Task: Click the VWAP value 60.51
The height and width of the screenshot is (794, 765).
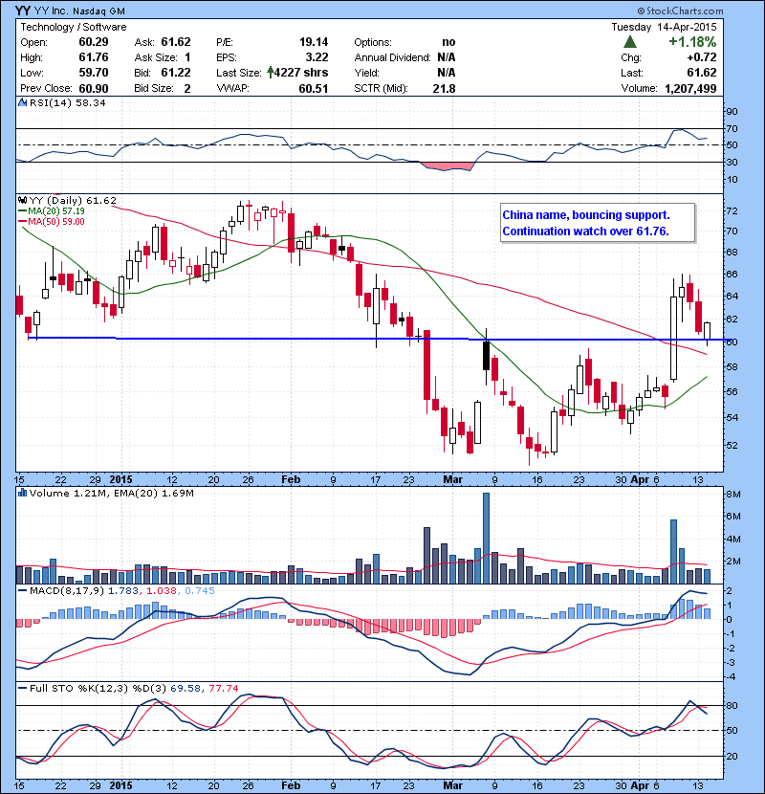Action: point(314,88)
